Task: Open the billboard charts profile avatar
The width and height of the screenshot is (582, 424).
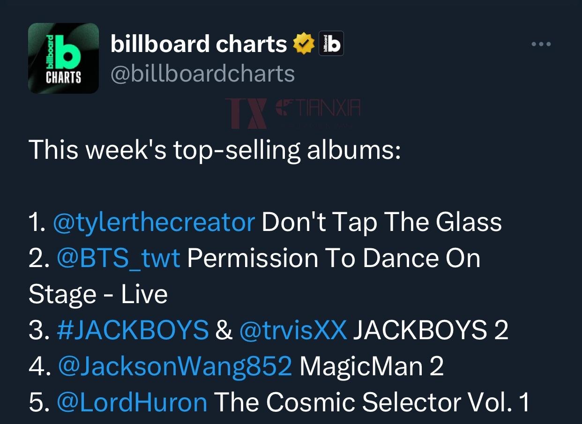Action: click(63, 58)
